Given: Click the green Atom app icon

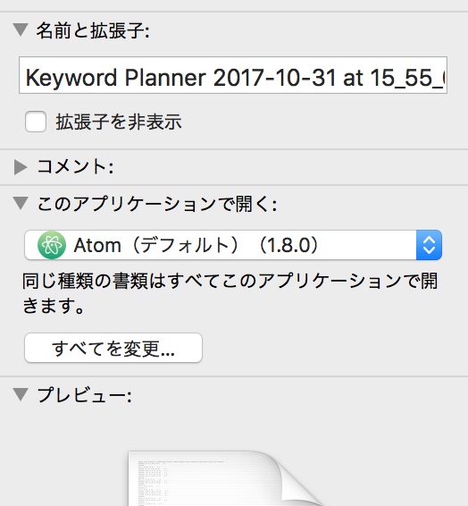Looking at the screenshot, I should [x=52, y=245].
